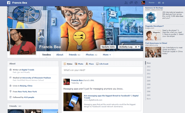Screen dimensions: 185x113
Task: Click the shared a link text
Action: (89, 80)
